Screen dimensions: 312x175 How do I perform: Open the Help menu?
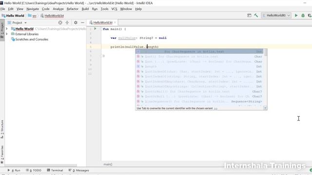138,9
